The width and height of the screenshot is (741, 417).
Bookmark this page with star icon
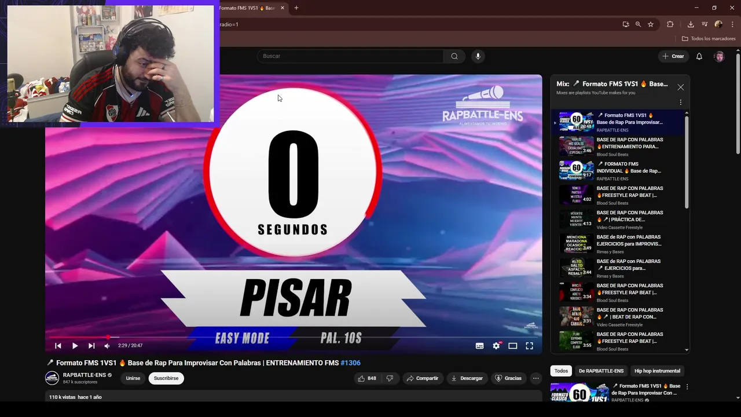click(651, 24)
